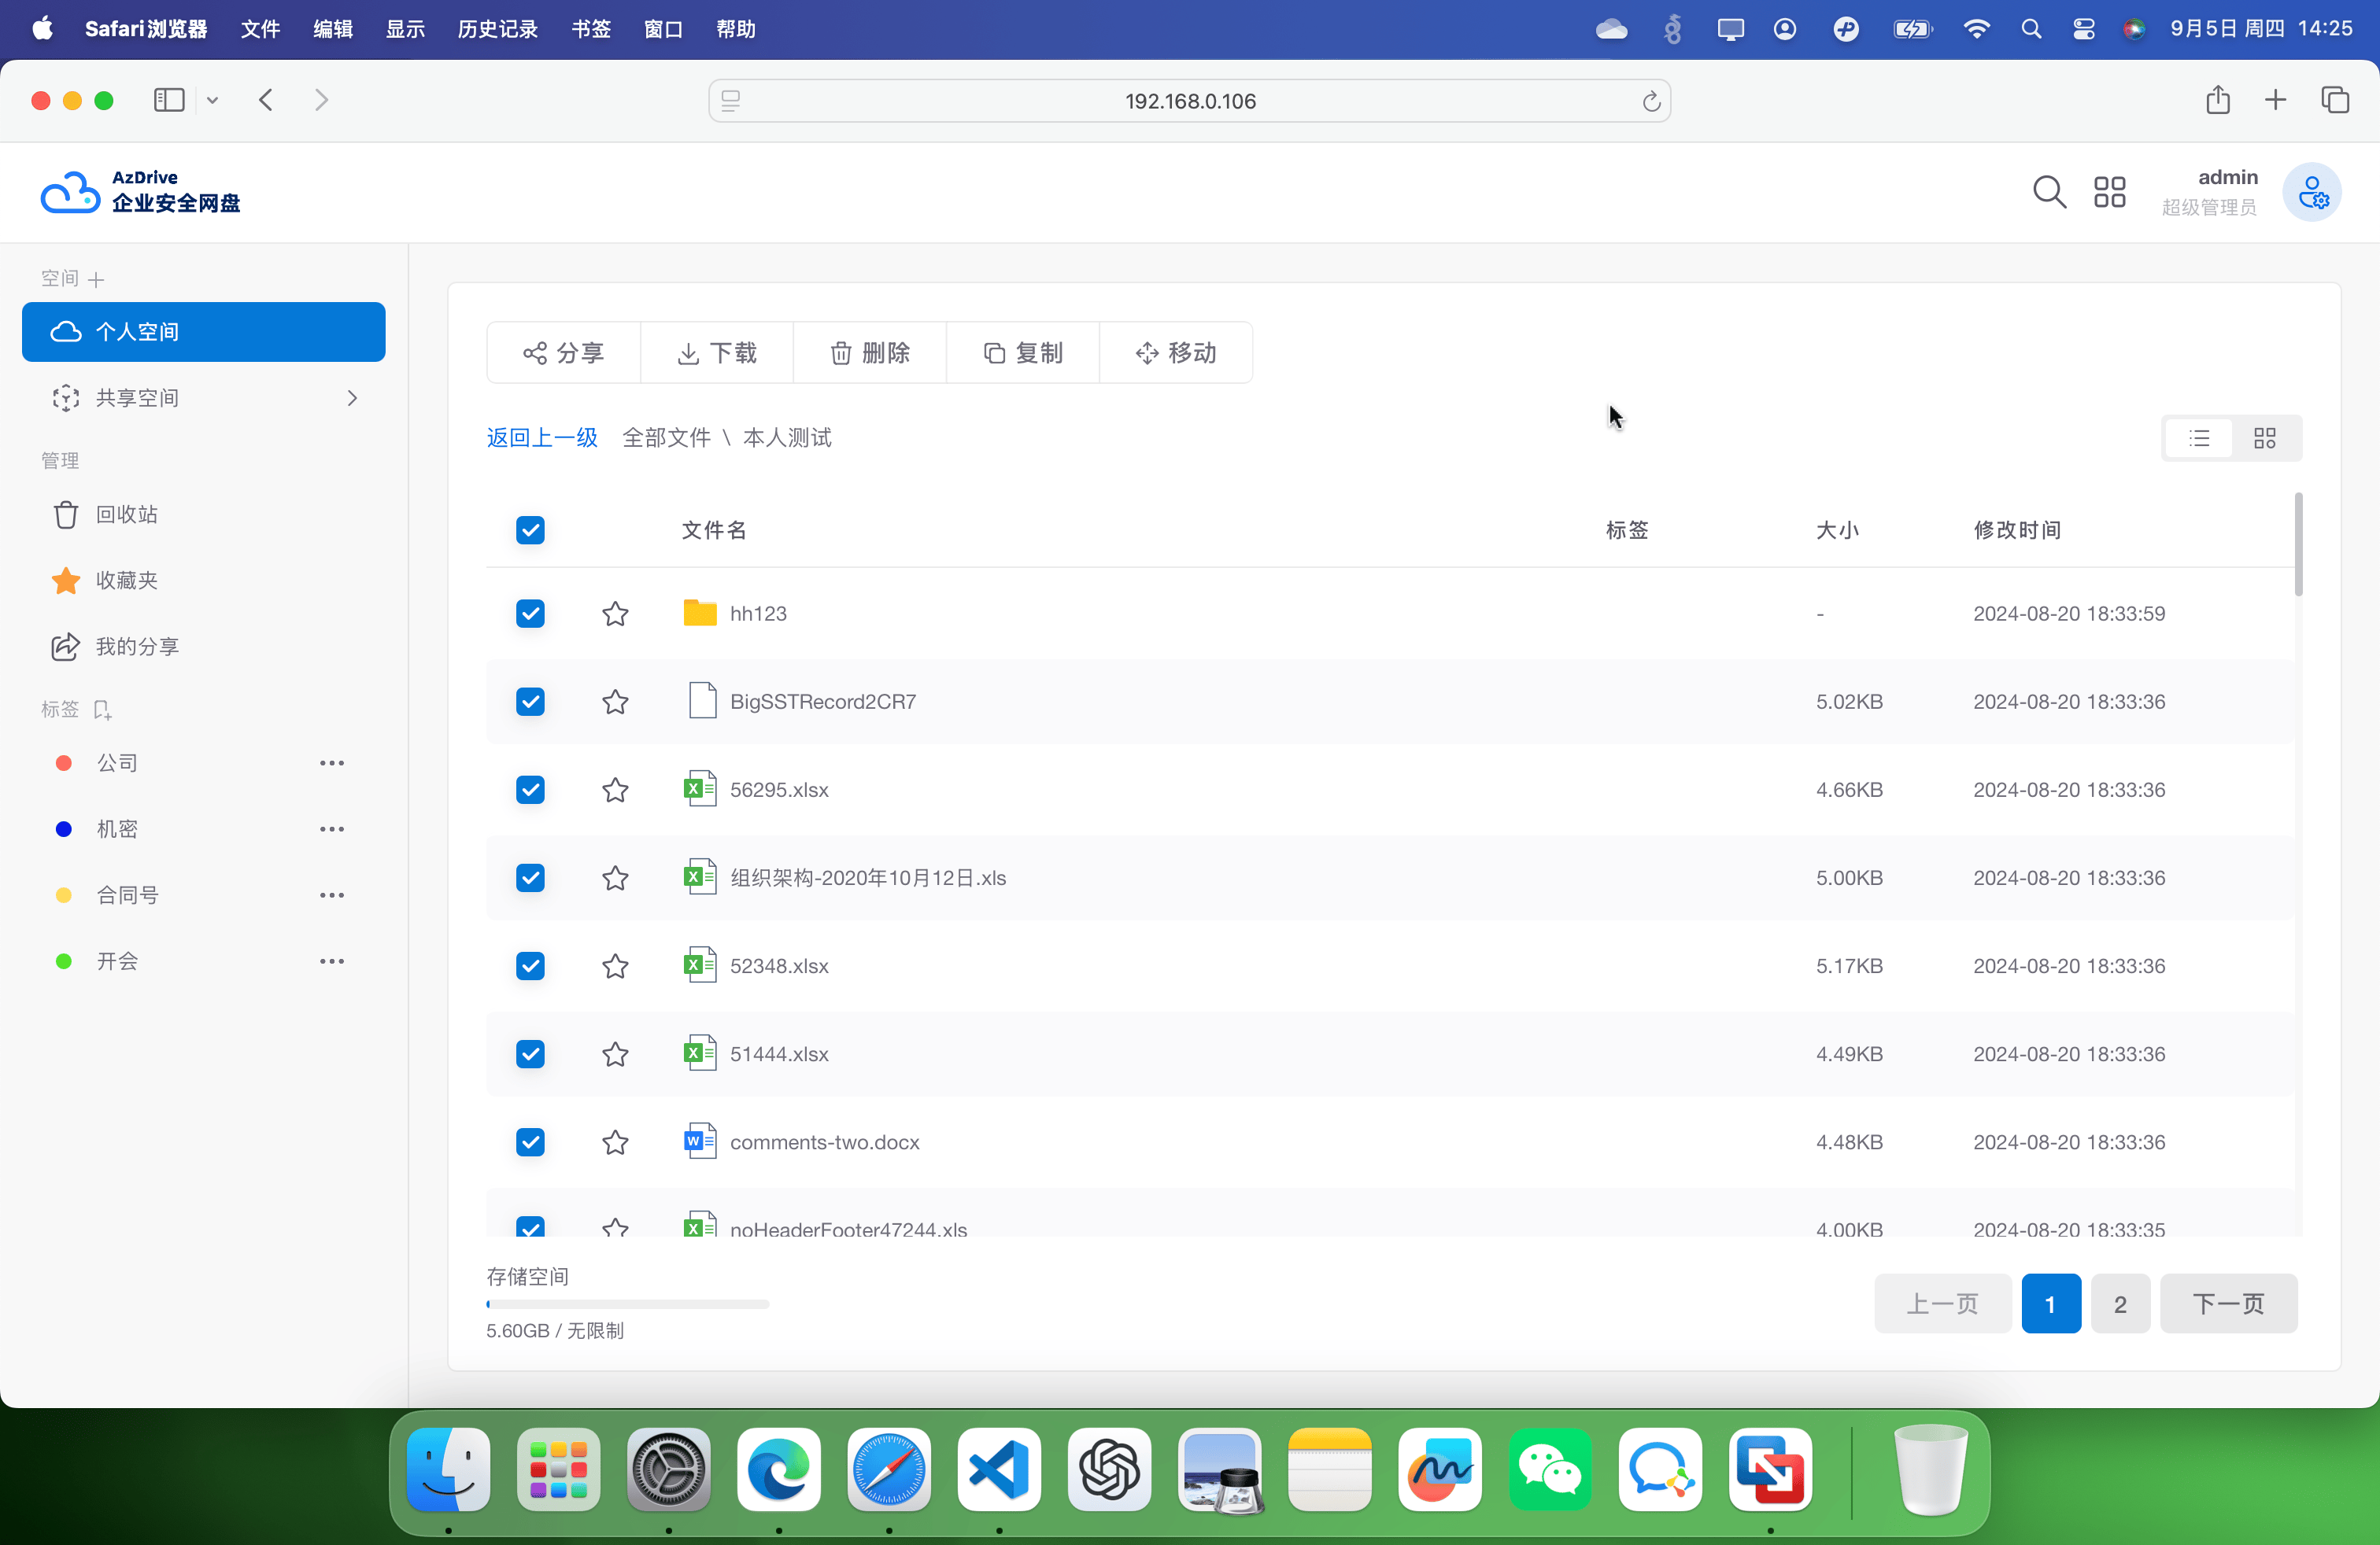Open 回收站 in the sidebar
2380x1545 pixels.
coord(126,514)
